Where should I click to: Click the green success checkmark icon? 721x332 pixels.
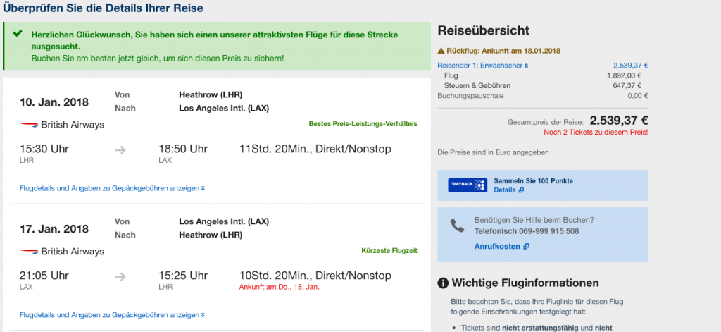[x=18, y=34]
